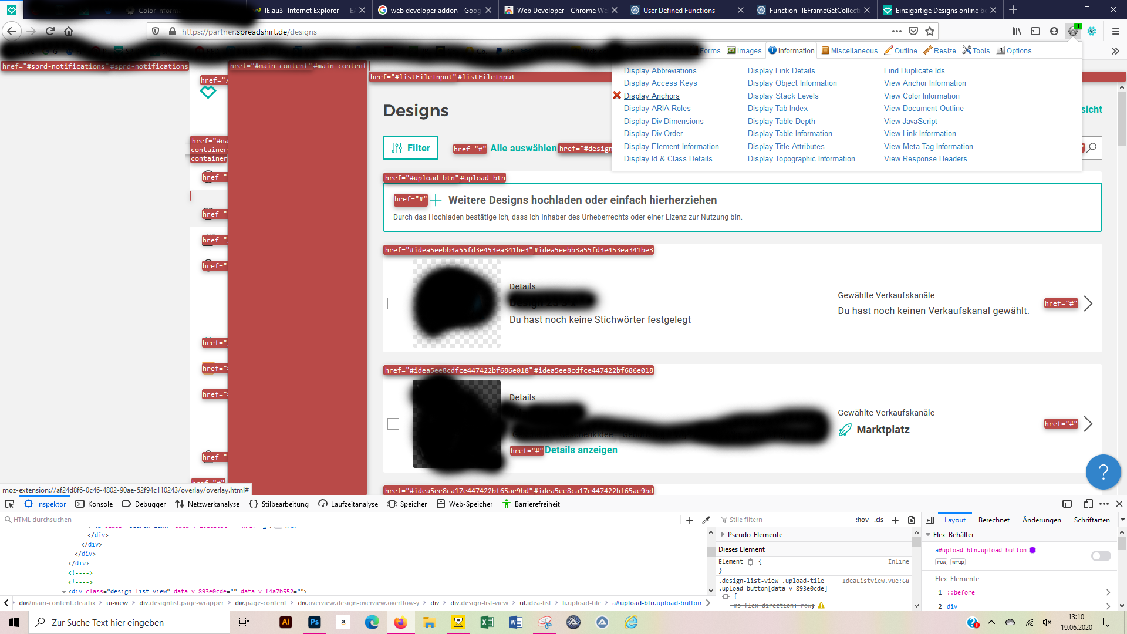Click the eyedropper icon in inspector
Image resolution: width=1127 pixels, height=634 pixels.
(x=706, y=520)
